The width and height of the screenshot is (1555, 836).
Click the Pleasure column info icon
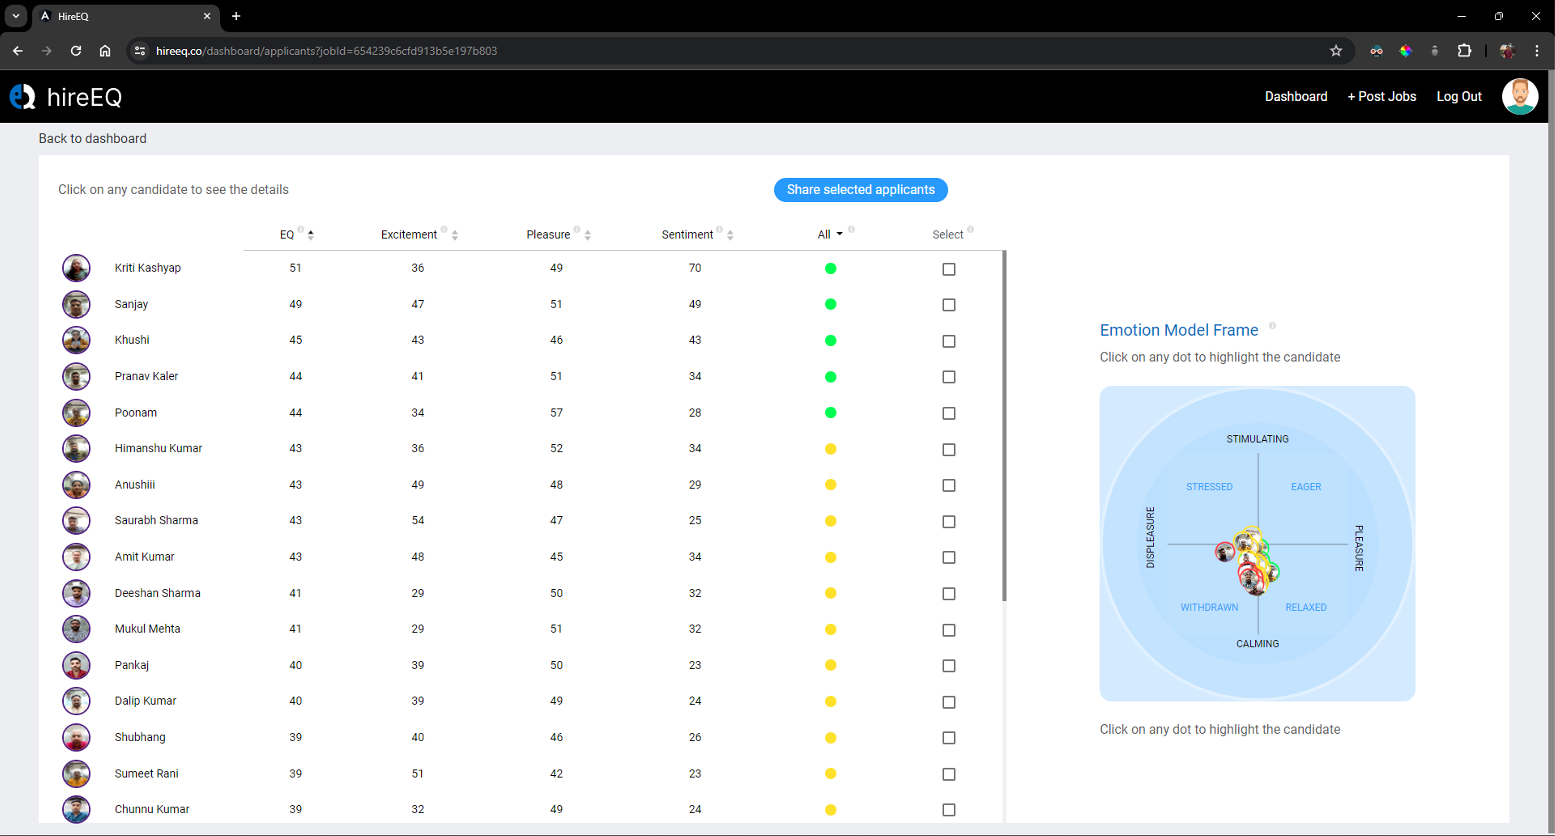click(577, 229)
